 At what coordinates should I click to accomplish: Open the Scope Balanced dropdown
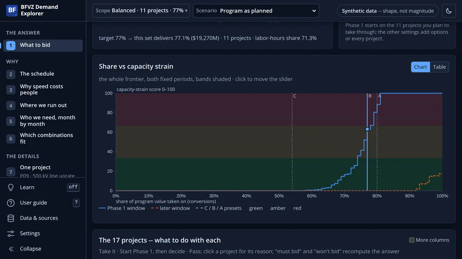coord(142,11)
